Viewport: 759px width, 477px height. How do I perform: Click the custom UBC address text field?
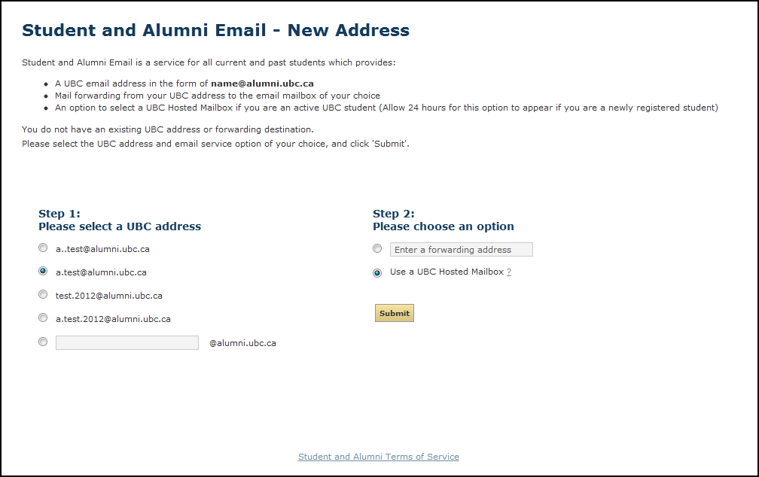126,342
